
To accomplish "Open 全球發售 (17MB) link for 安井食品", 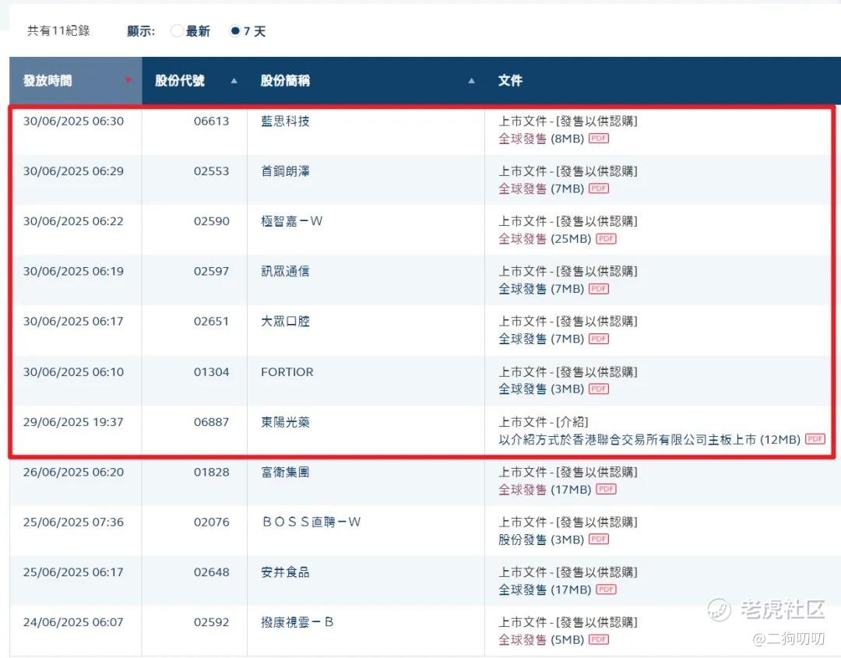I will tap(545, 589).
